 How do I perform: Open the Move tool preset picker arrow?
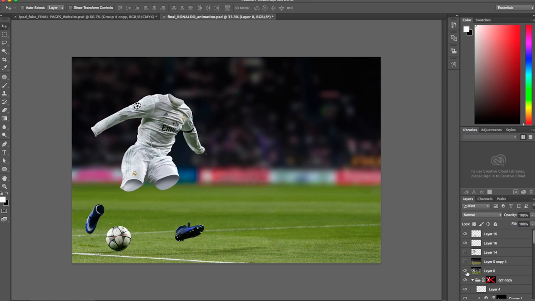15,8
